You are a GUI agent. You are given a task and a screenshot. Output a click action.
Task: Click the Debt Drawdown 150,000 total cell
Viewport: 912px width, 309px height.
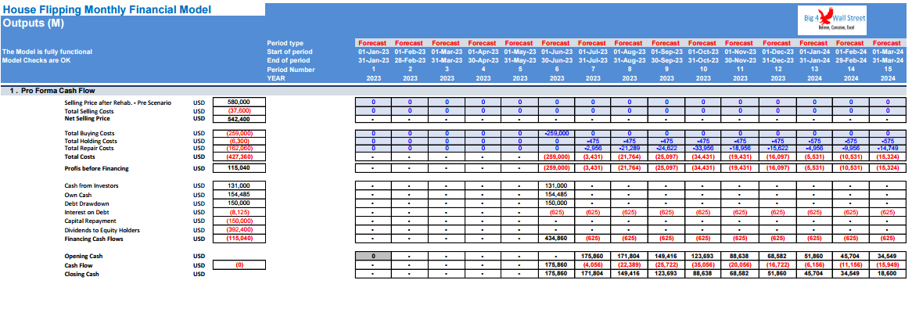coord(239,203)
